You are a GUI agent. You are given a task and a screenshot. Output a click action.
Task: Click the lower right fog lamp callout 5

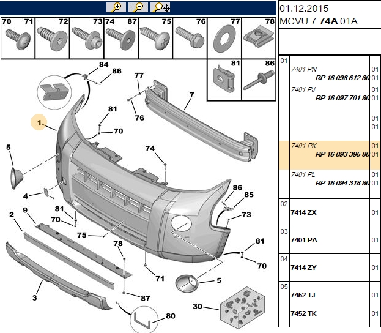tap(219, 280)
